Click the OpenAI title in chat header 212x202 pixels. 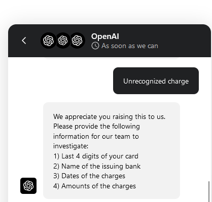click(x=105, y=36)
